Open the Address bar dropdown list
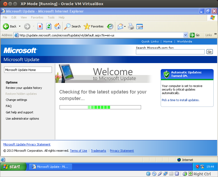Image resolution: width=218 pixels, height=177 pixels. pos(185,35)
